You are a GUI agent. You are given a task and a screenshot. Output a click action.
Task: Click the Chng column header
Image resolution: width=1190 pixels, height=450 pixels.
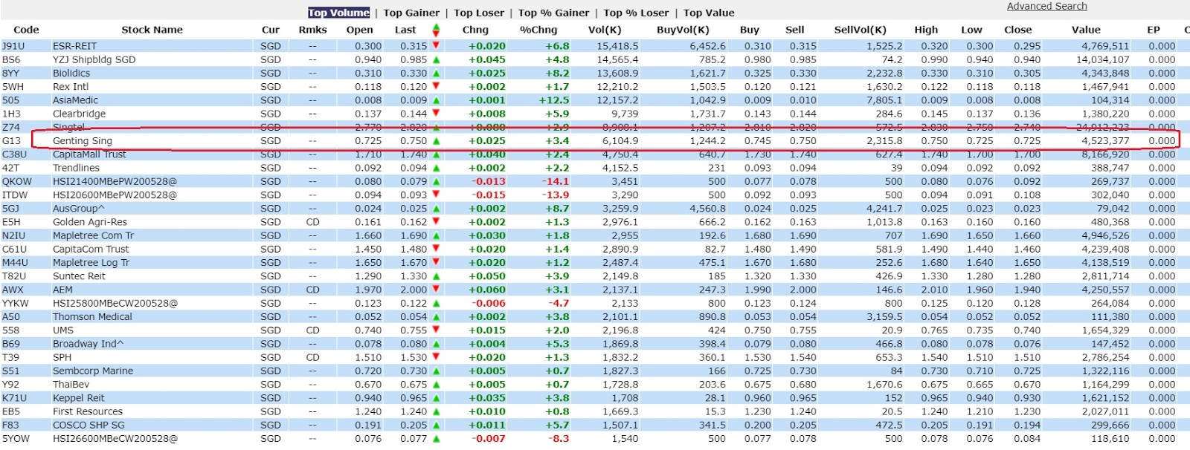click(475, 30)
